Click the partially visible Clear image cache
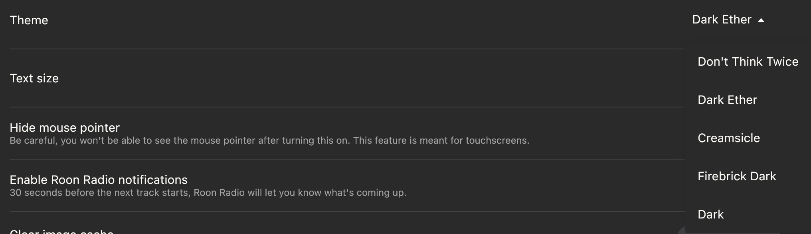 pos(61,231)
